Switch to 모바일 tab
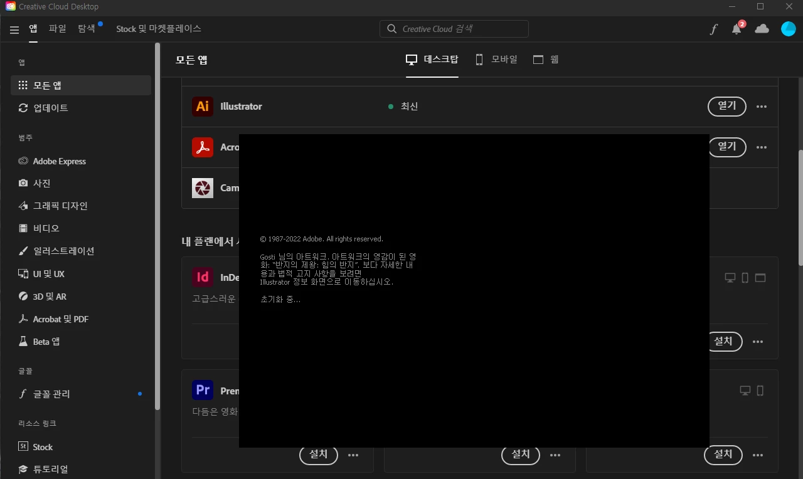The height and width of the screenshot is (479, 803). click(x=496, y=60)
